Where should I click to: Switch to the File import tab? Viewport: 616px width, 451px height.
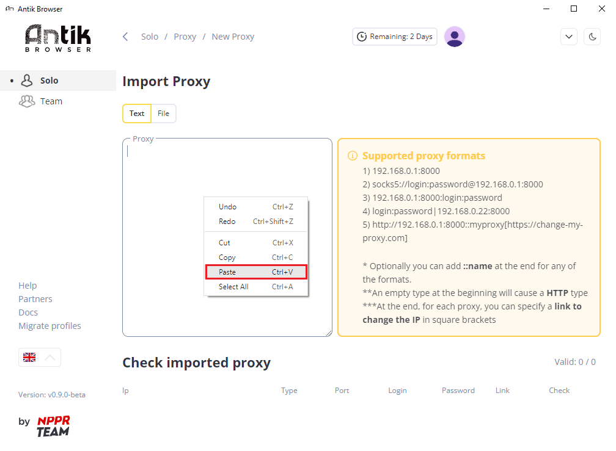163,114
